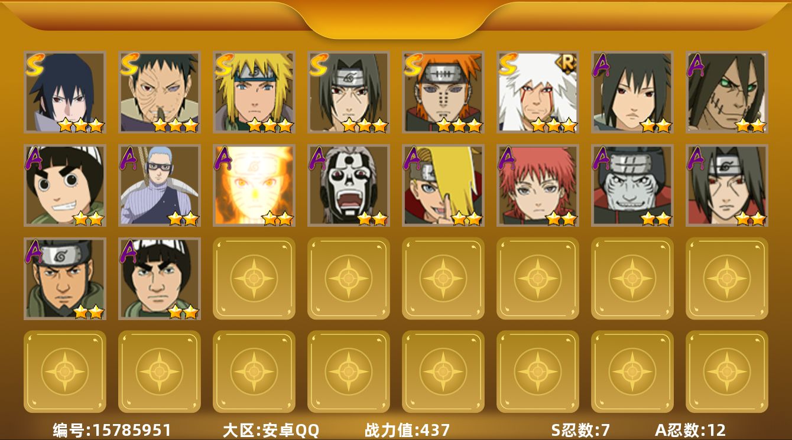Click the Might Guy bowl-cut portrait

click(x=160, y=279)
